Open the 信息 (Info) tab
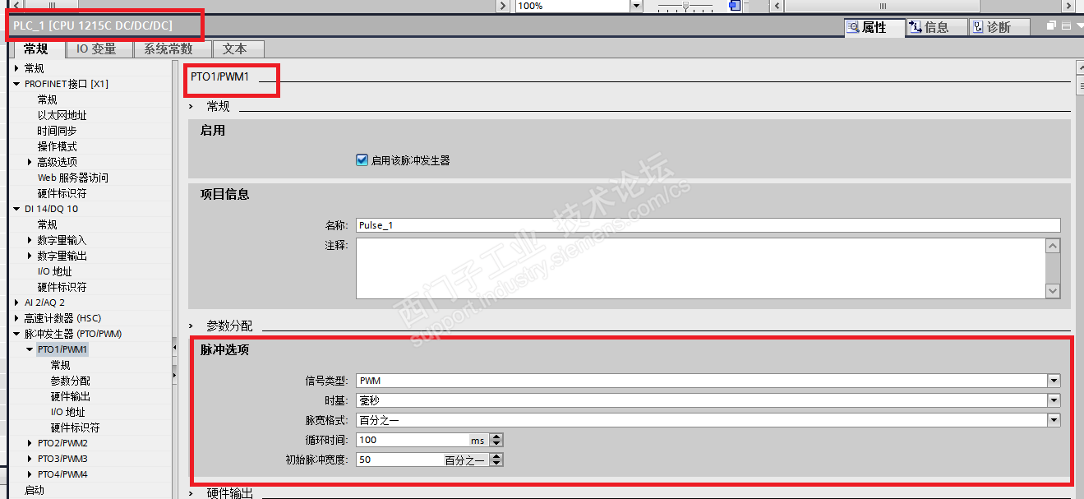This screenshot has width=1084, height=499. 936,27
